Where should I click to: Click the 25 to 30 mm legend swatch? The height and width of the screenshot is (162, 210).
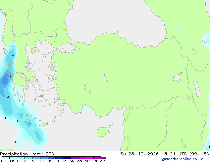(x=67, y=158)
